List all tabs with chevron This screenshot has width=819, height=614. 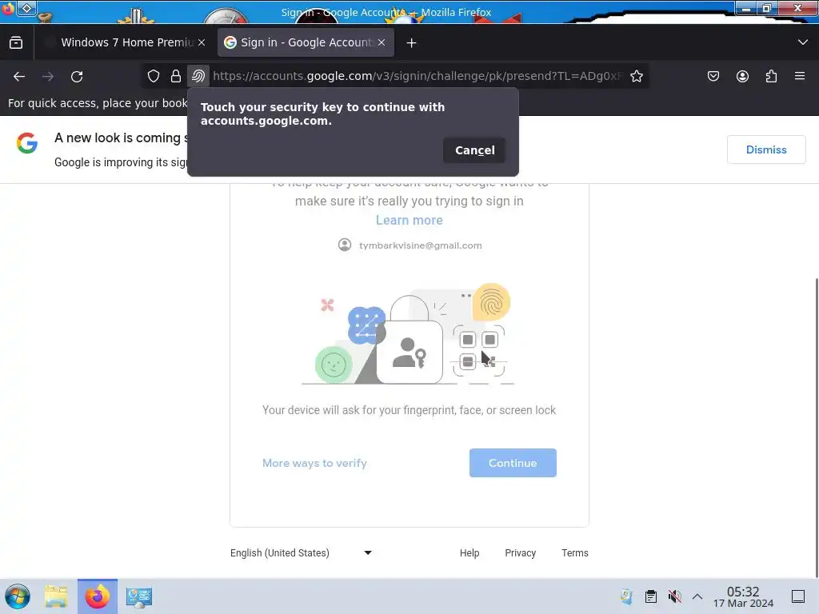(803, 42)
